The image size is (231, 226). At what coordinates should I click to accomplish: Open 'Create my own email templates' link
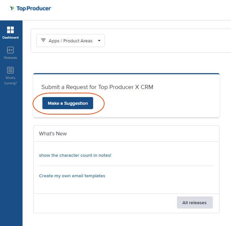pyautogui.click(x=72, y=176)
